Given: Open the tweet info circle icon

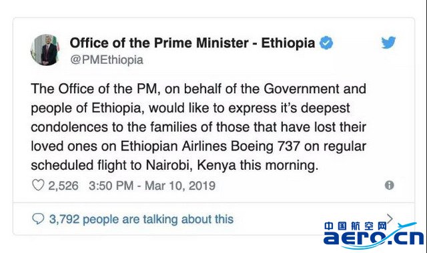Looking at the screenshot, I should tap(390, 185).
